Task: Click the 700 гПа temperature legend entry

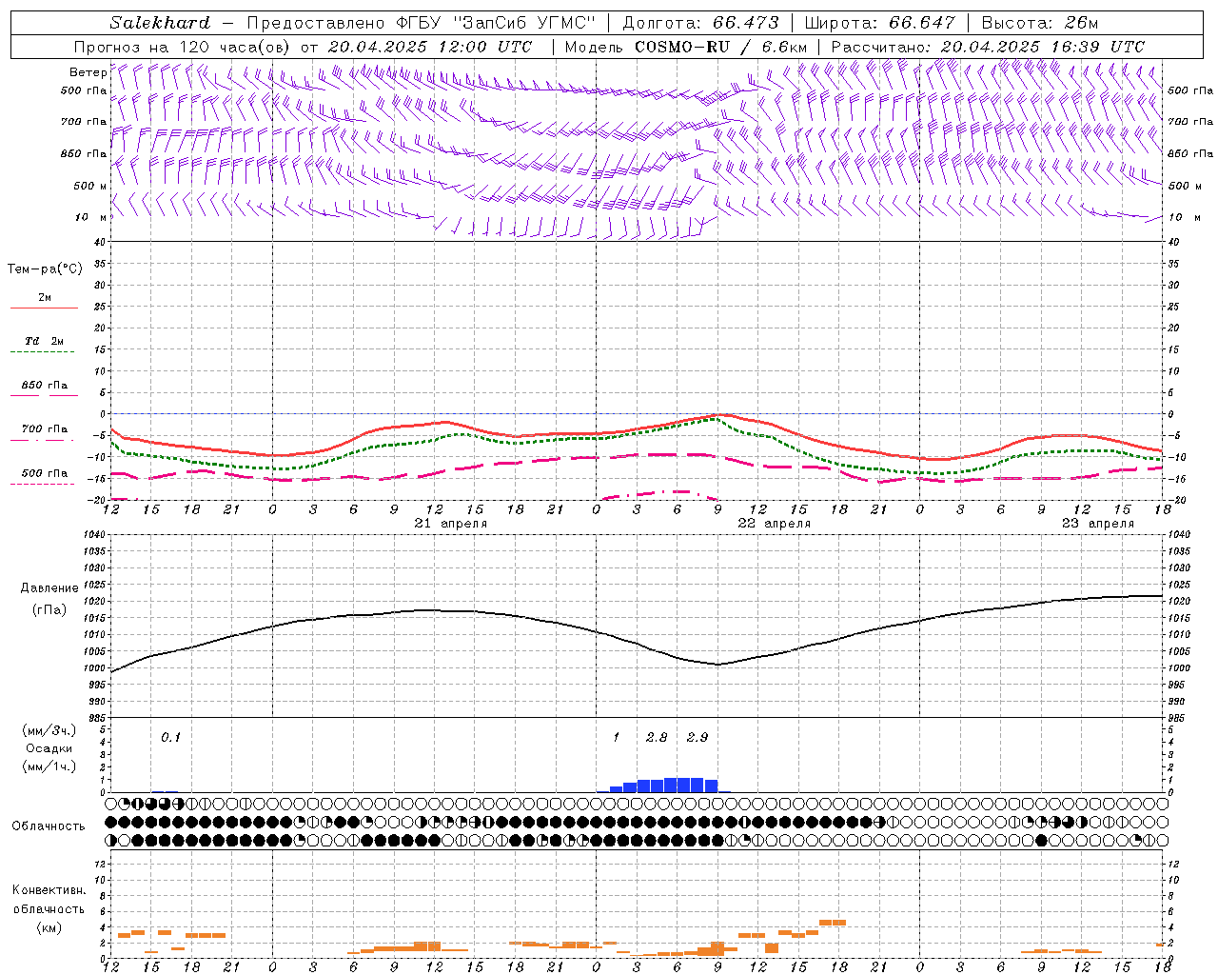Action: coord(45,428)
